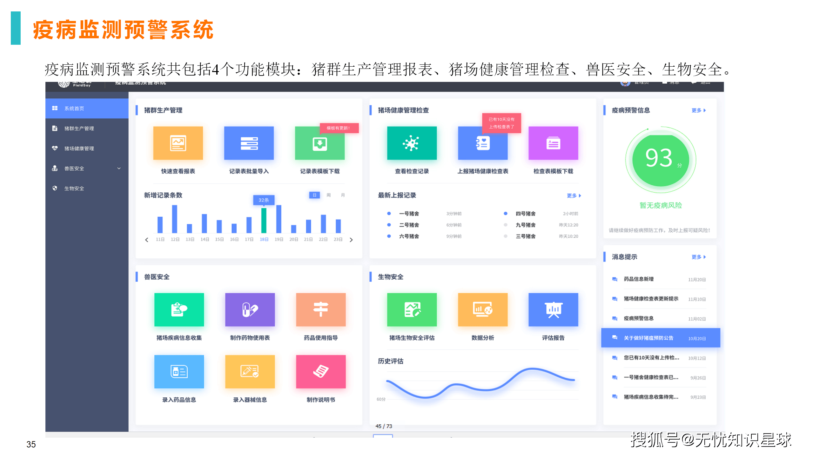Open 猪场生物安全评估 icon
Viewport: 813px width, 457px height.
[x=412, y=310]
